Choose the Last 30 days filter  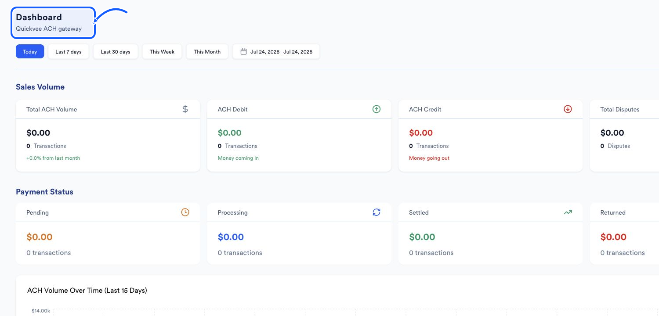coord(116,51)
